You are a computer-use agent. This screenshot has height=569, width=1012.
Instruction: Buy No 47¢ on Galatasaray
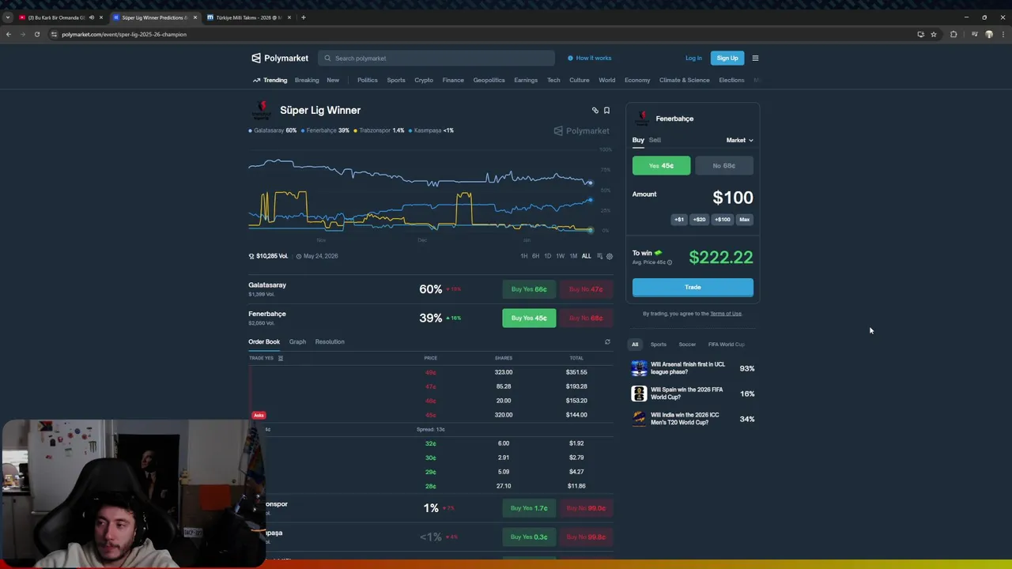click(x=586, y=289)
